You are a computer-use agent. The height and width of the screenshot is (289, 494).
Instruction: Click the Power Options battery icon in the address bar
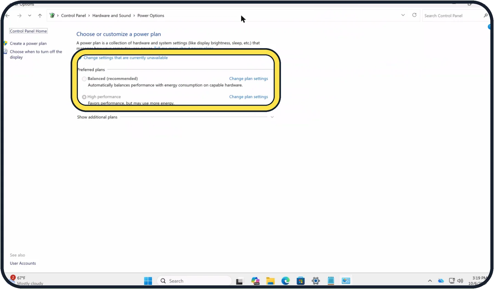(52, 15)
